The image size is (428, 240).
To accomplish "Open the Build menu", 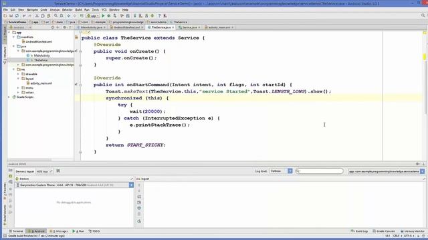I will (x=79, y=10).
